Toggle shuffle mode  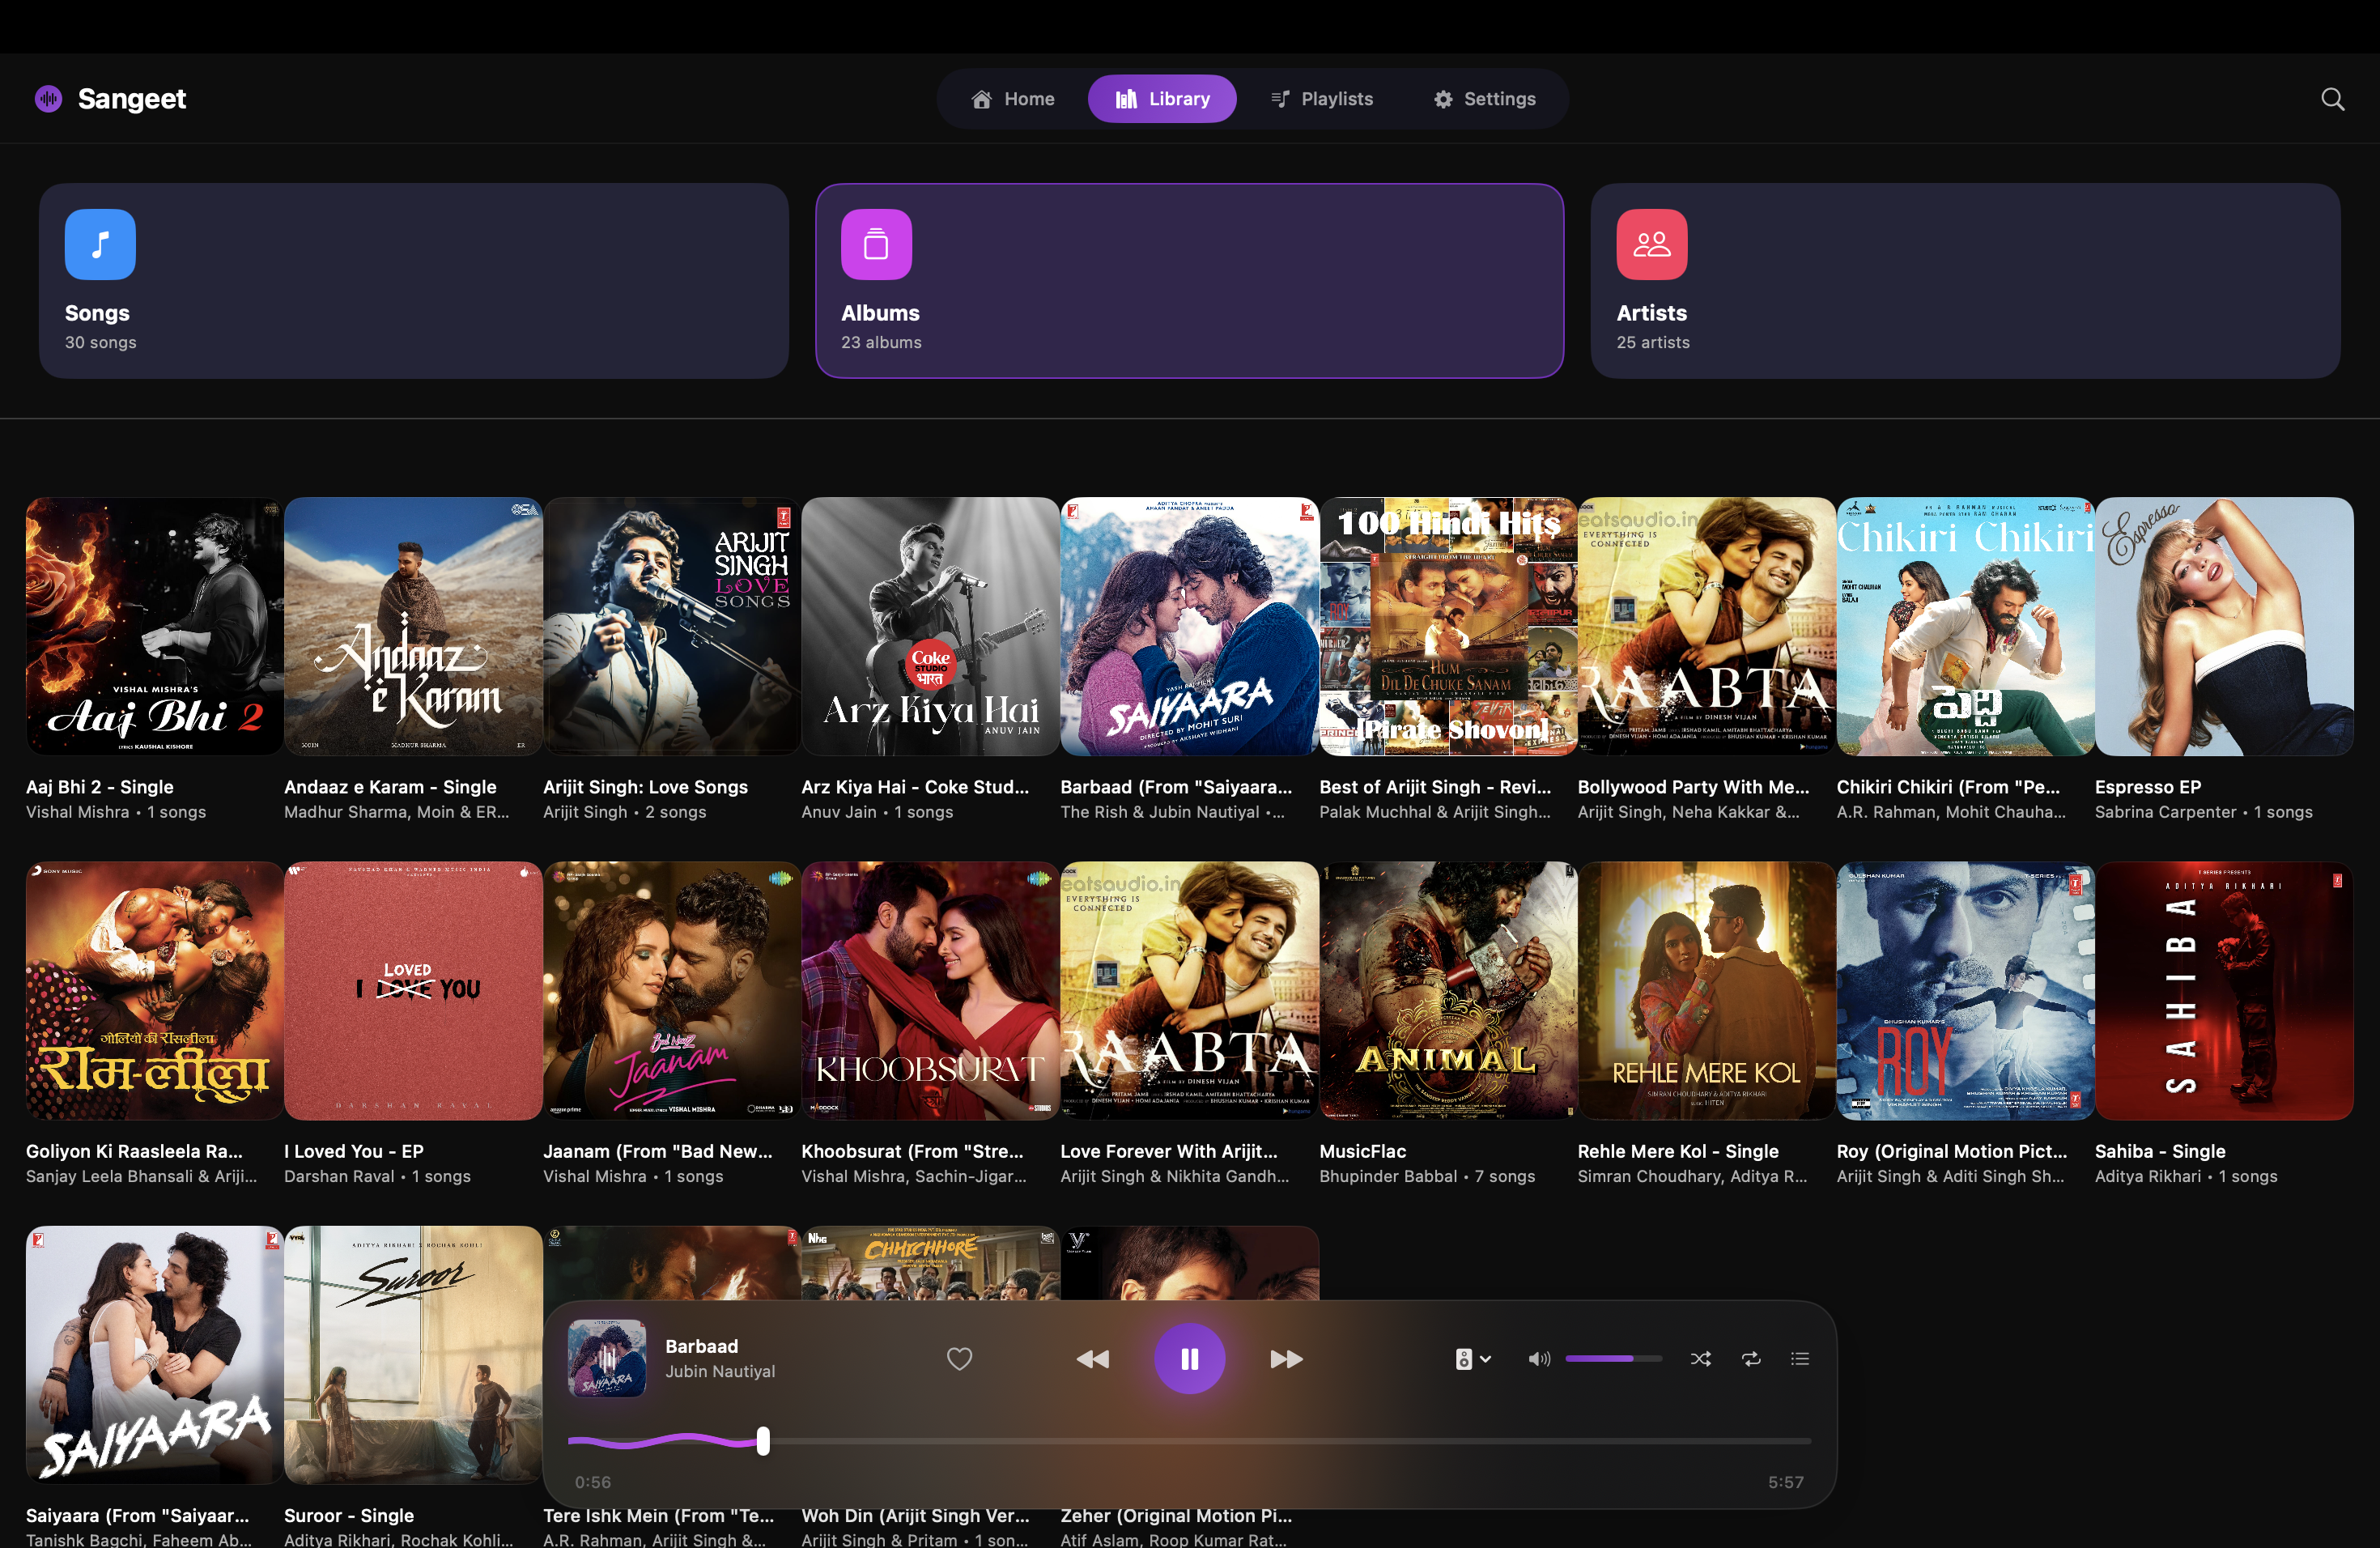[x=1700, y=1358]
